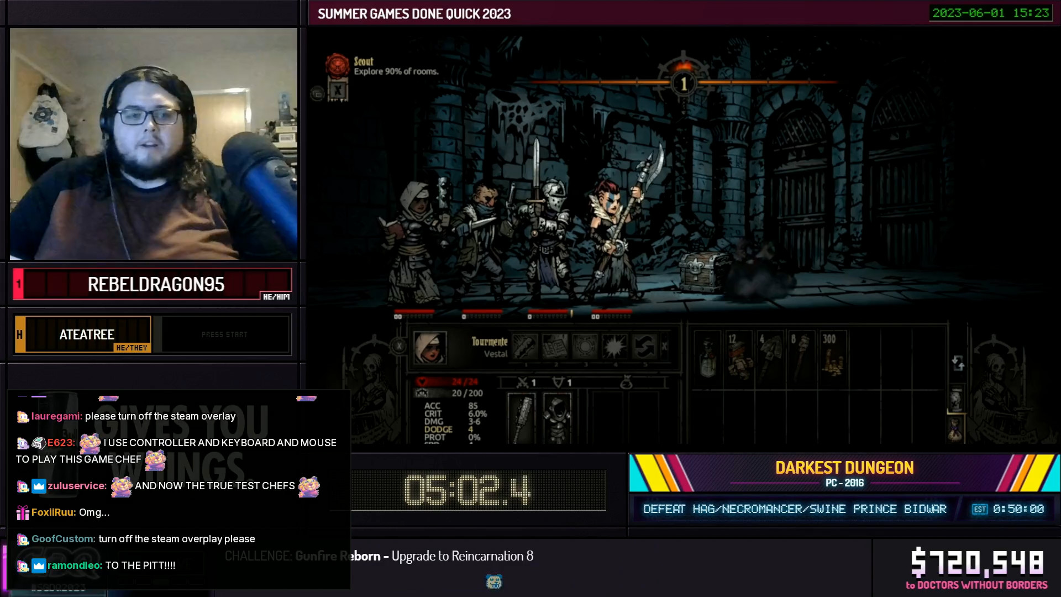Click the DMG stat label

coord(434,421)
